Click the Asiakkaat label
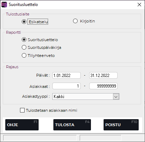The height and width of the screenshot is (142, 145). point(40,86)
